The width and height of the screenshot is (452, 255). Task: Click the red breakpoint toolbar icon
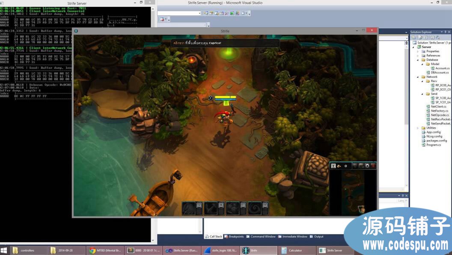tap(162, 19)
